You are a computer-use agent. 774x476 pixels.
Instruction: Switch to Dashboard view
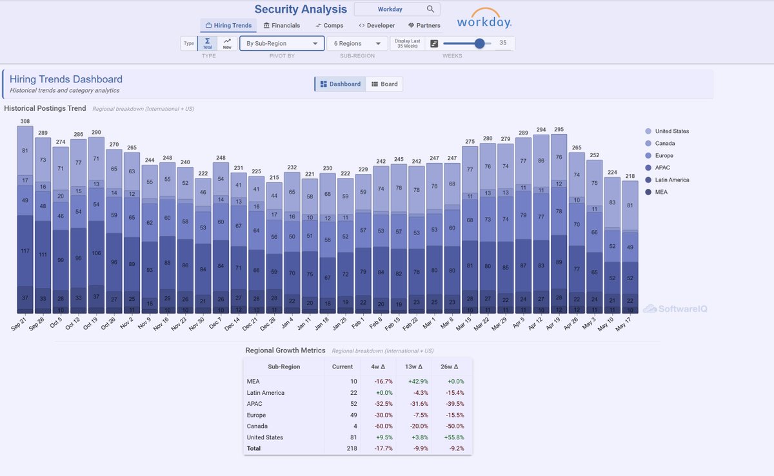[x=340, y=84]
